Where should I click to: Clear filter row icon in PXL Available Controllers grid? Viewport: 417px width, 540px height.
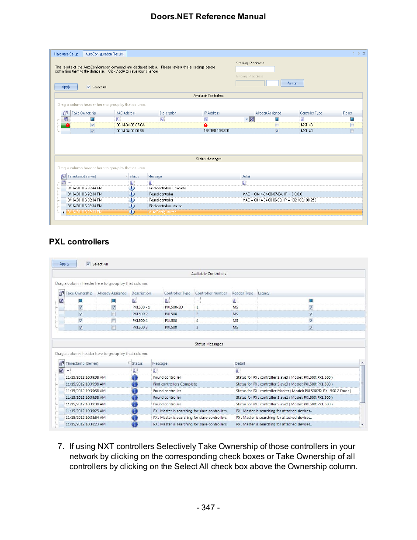[x=62, y=300]
